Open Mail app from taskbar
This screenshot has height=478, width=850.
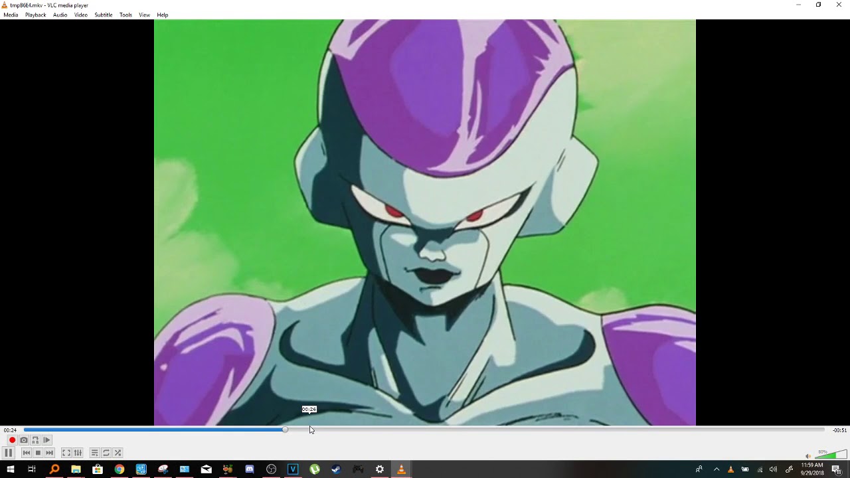pos(206,469)
